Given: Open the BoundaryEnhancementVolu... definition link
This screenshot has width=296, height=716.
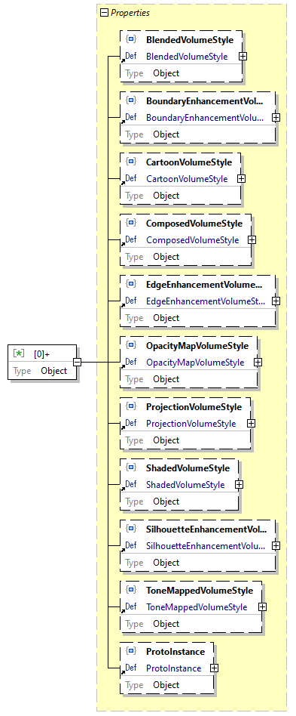Looking at the screenshot, I should pyautogui.click(x=205, y=117).
